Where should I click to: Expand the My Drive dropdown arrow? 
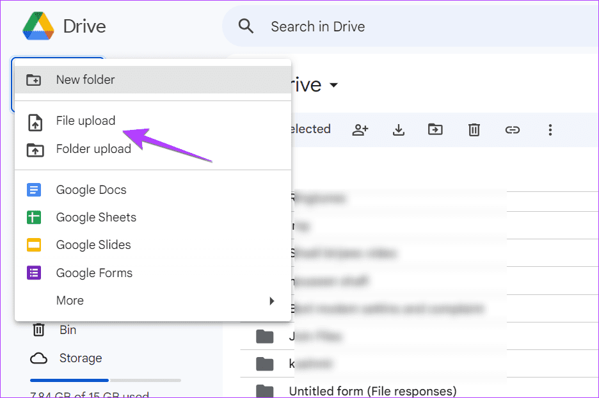tap(333, 85)
